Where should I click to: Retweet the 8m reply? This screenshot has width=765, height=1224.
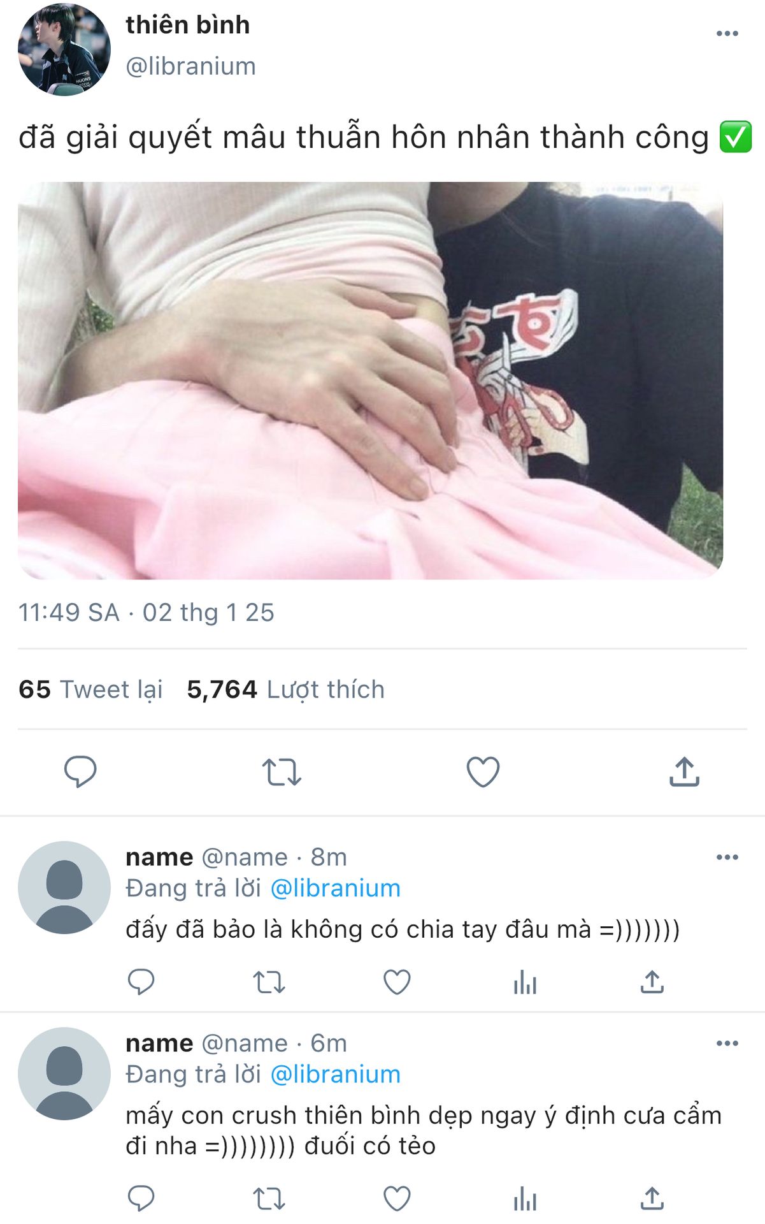click(x=269, y=982)
